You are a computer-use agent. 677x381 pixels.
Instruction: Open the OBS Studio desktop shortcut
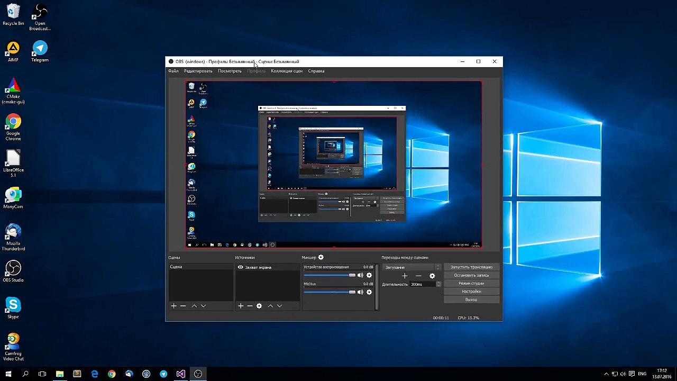13,271
